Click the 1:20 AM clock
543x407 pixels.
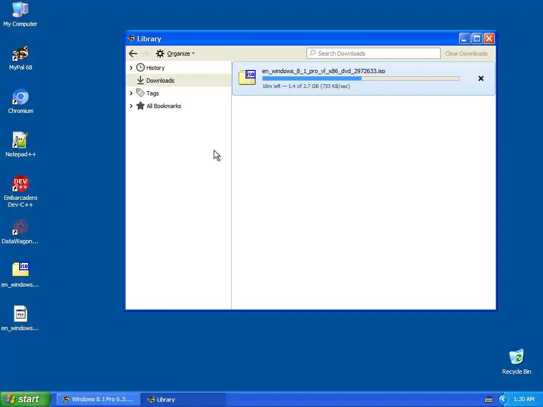[523, 400]
